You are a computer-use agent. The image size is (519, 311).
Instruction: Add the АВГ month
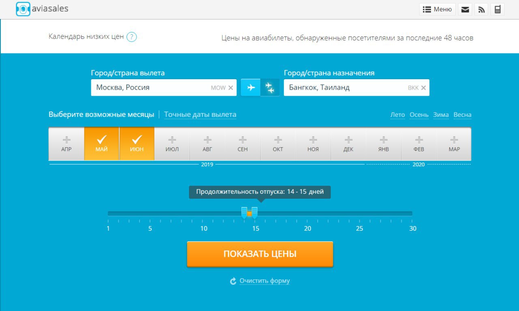pos(208,144)
